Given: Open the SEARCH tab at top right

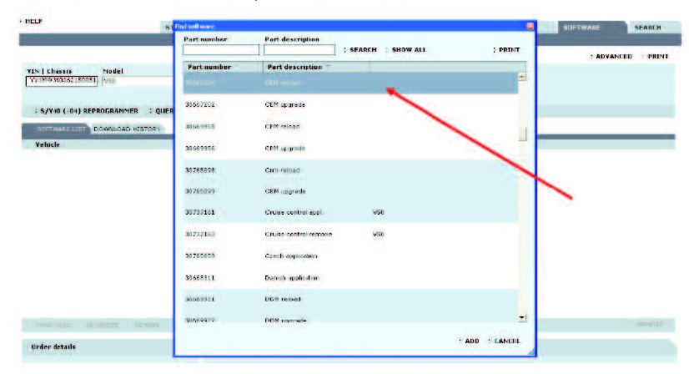Looking at the screenshot, I should [647, 28].
